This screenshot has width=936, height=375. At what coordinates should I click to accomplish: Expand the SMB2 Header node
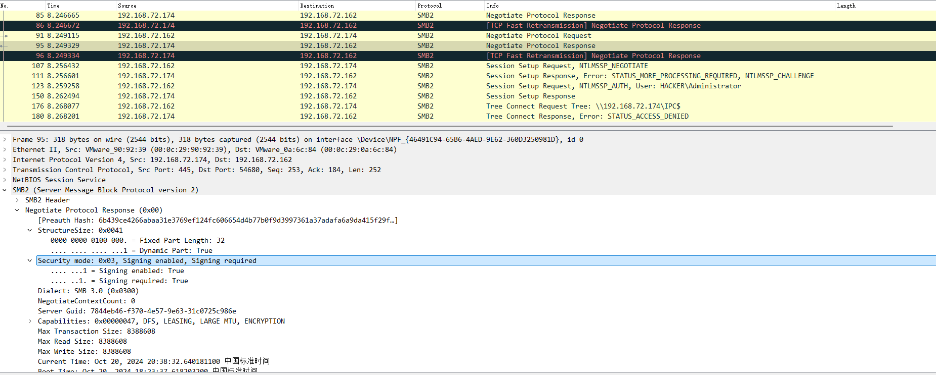(x=17, y=200)
